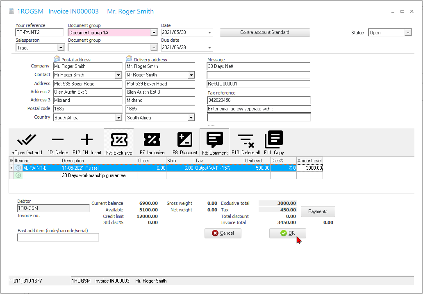Expand the postal Country South Africa dropdown

[118, 118]
